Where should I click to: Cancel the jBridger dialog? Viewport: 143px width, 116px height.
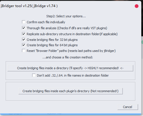click(x=128, y=107)
